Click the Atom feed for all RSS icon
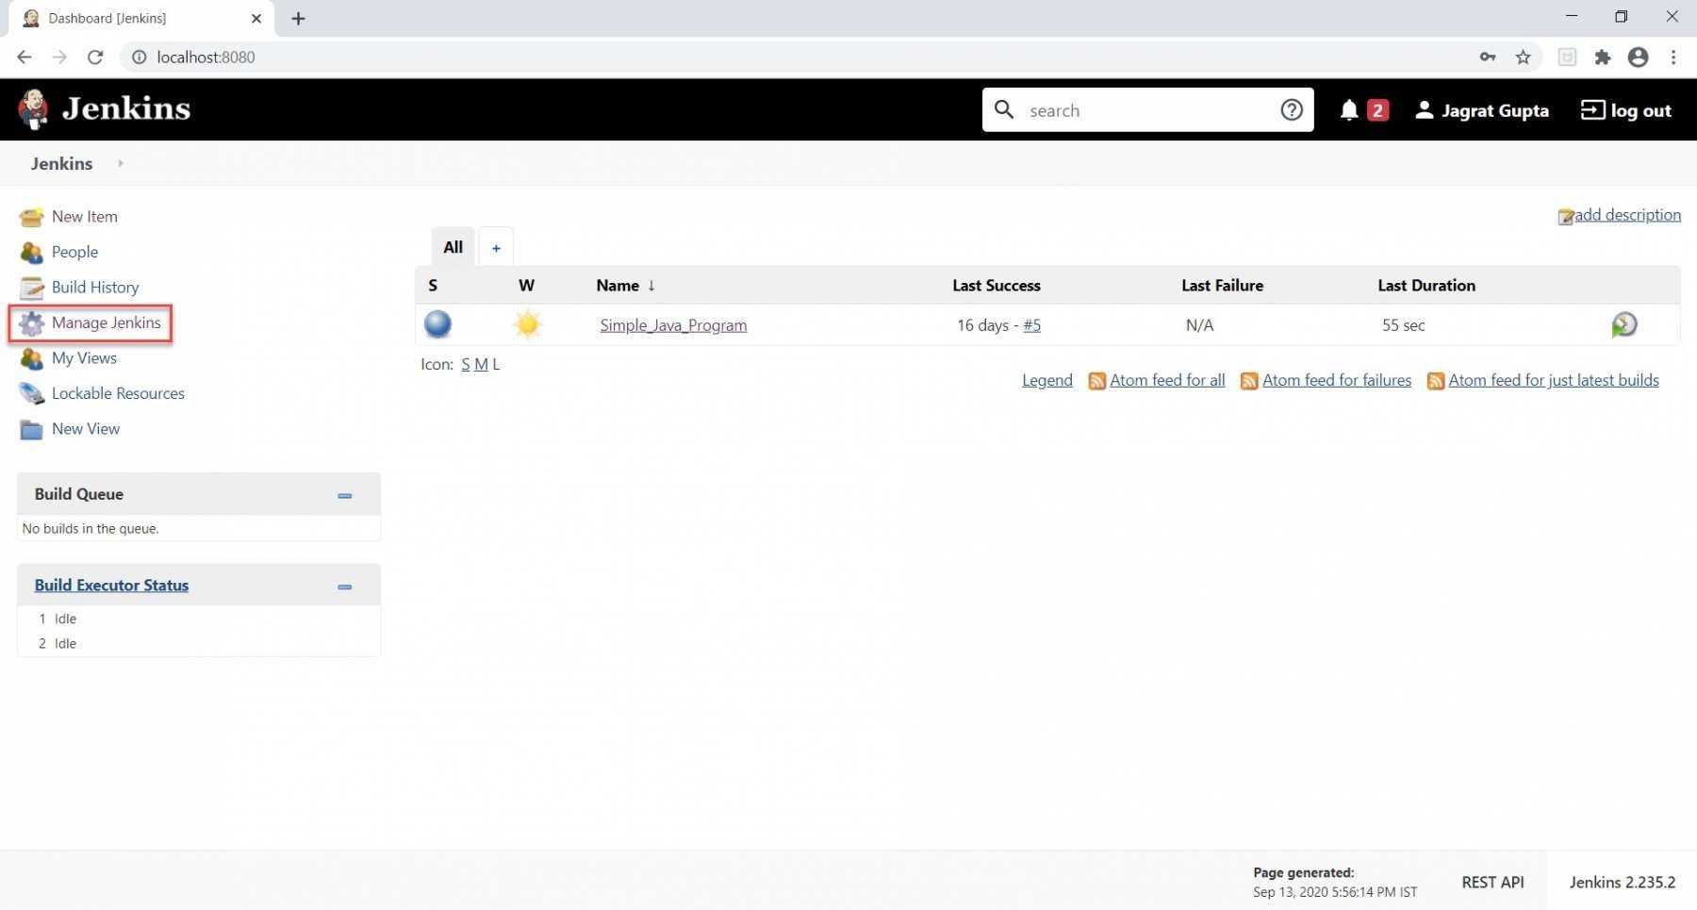This screenshot has width=1697, height=910. (x=1096, y=381)
